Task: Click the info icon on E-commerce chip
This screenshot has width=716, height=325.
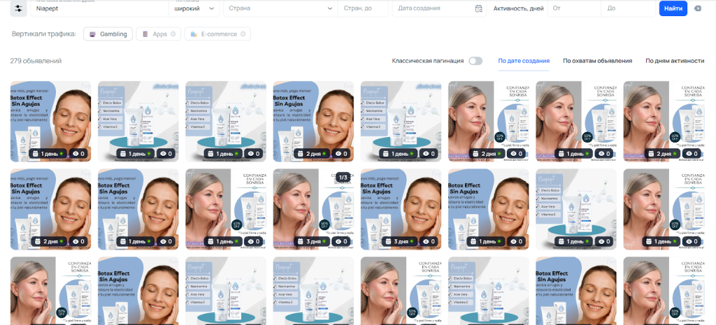Action: (243, 34)
